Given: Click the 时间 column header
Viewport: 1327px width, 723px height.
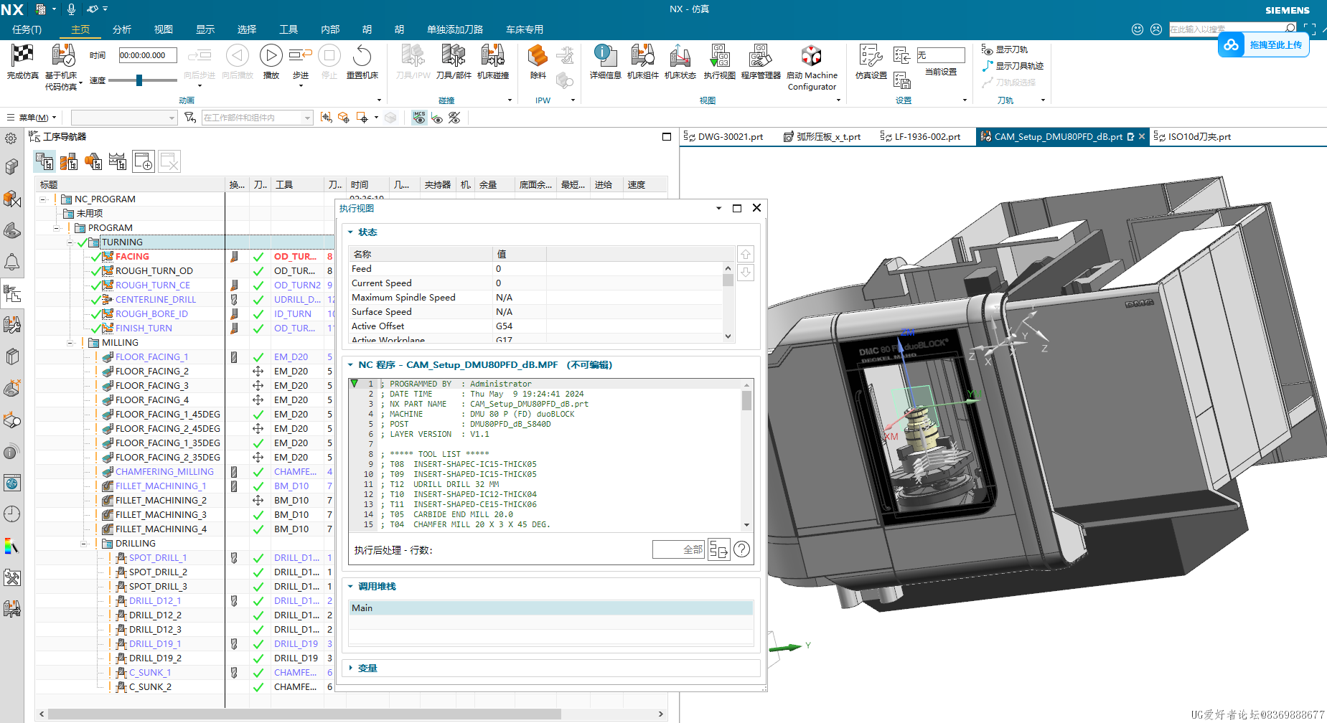Looking at the screenshot, I should (x=368, y=185).
